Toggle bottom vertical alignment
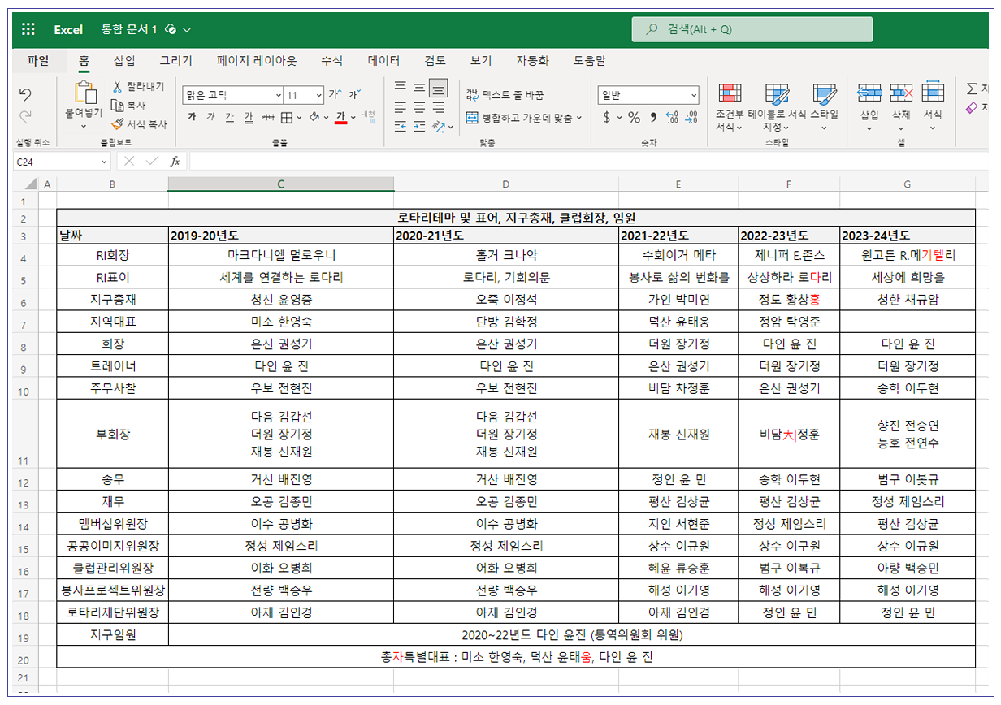1001x705 pixels. (439, 87)
